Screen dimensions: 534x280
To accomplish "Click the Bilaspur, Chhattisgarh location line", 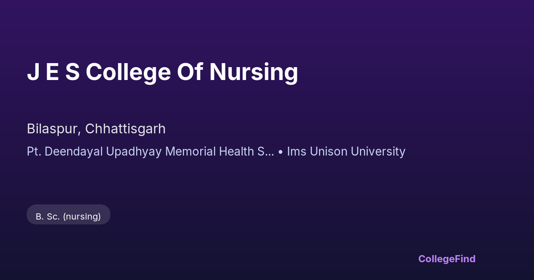I will [x=96, y=129].
